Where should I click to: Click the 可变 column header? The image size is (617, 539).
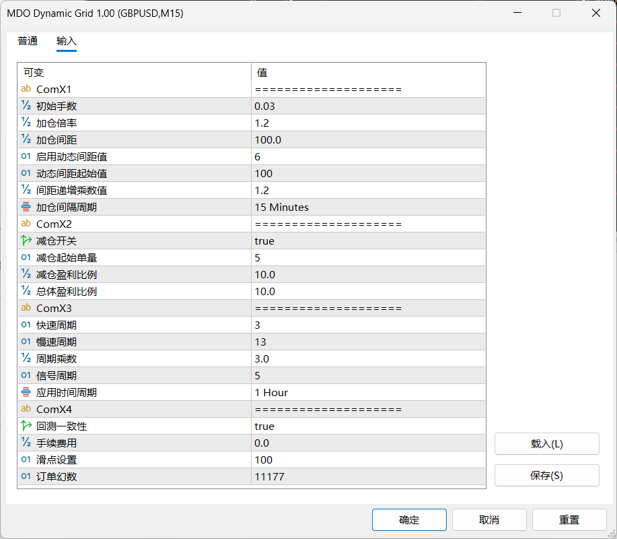pos(134,72)
